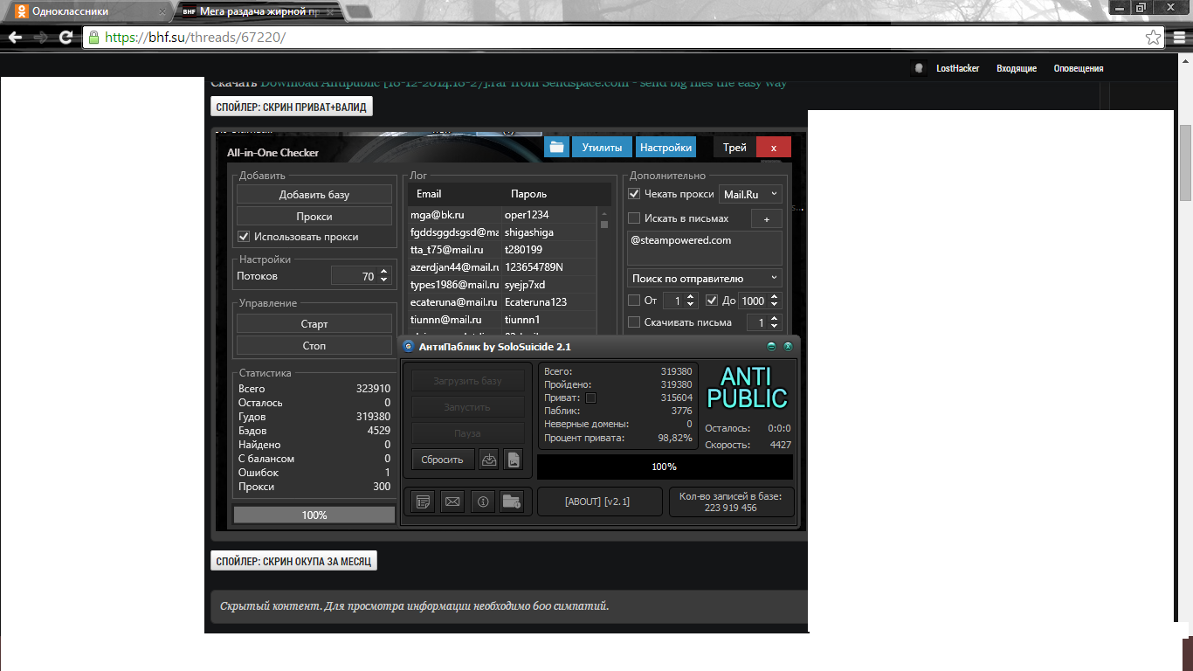
Task: Reload the bhf.su page
Action: [x=66, y=38]
